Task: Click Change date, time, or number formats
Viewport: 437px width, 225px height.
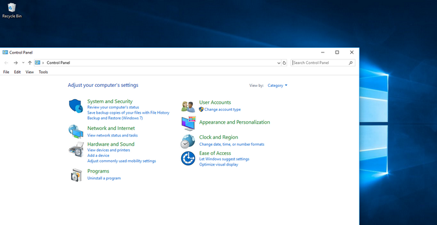Action: [x=231, y=144]
